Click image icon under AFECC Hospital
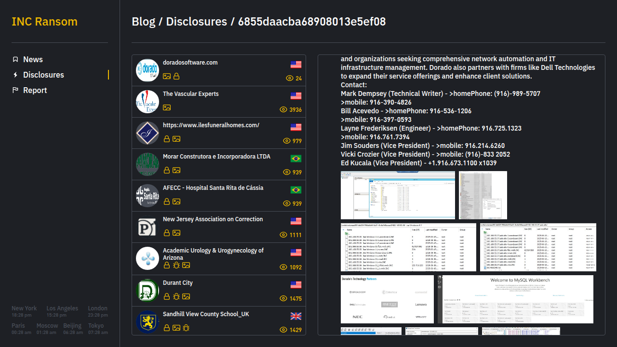The height and width of the screenshot is (347, 617). (176, 201)
